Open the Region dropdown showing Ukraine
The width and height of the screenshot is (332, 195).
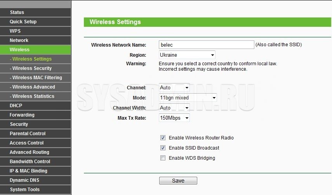tap(187, 55)
